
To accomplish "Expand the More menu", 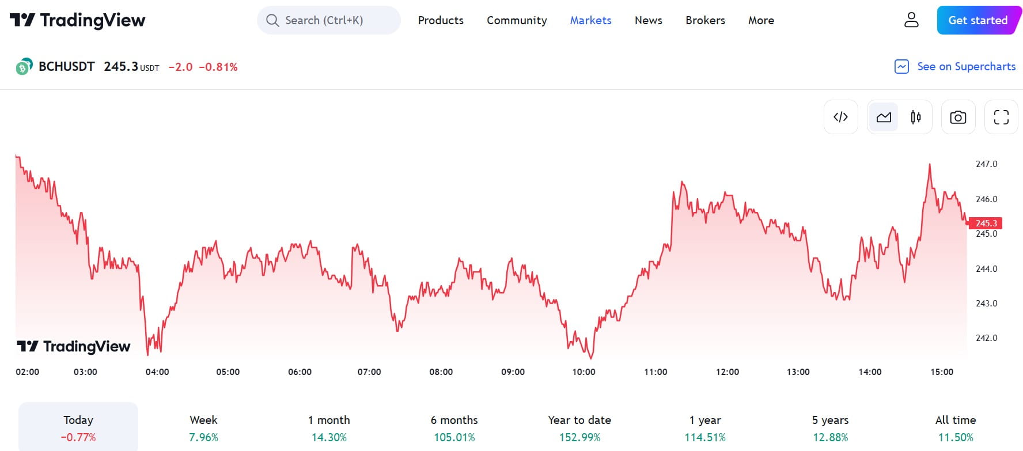I will click(761, 20).
